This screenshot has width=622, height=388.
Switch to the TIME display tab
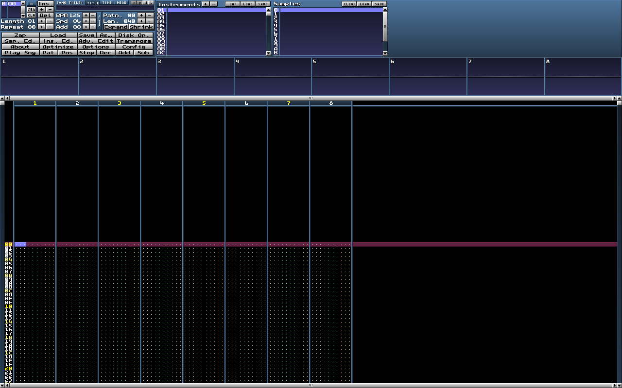[107, 3]
